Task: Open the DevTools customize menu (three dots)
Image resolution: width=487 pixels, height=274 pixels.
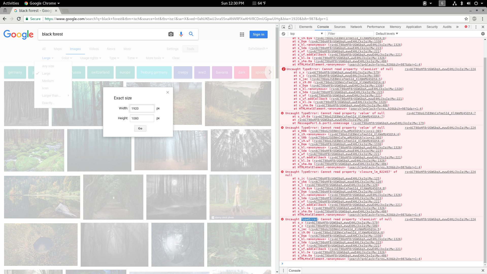Action: [x=476, y=27]
